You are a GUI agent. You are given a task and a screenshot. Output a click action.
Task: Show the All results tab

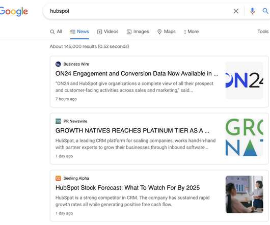tap(56, 32)
